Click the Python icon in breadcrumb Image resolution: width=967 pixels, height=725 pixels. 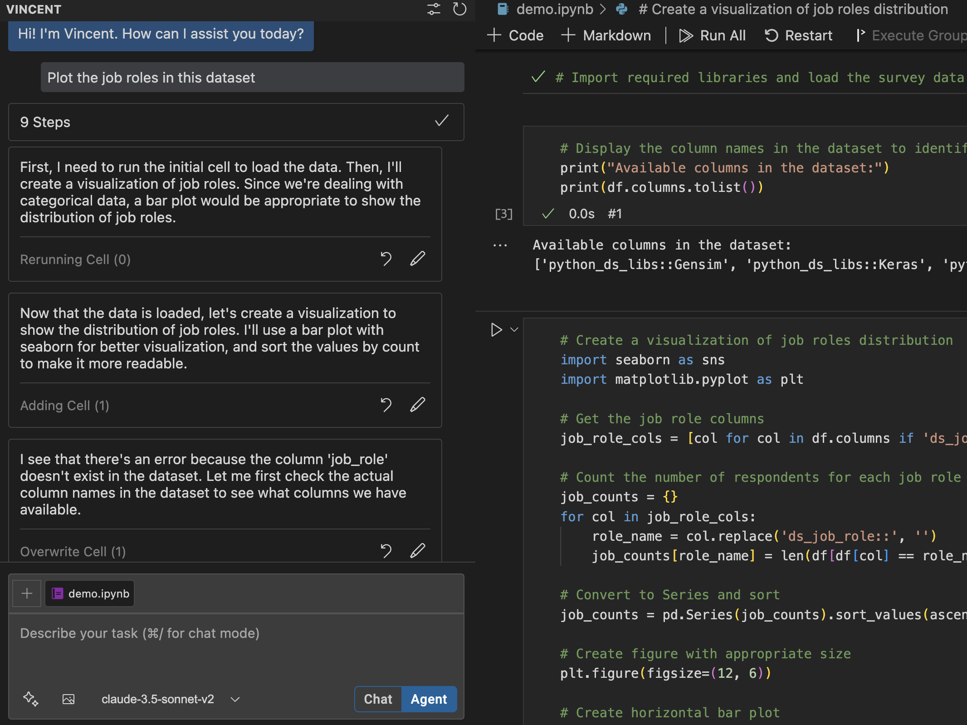(x=621, y=9)
